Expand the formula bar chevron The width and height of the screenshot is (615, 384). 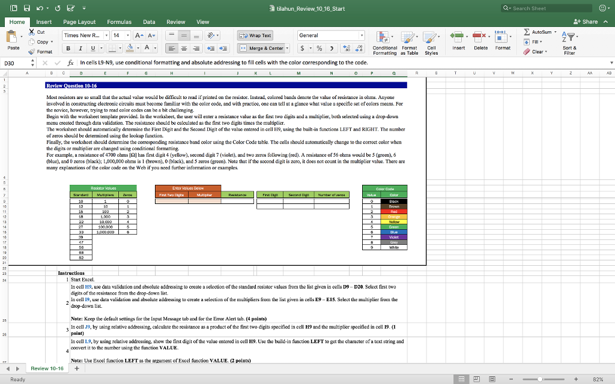pyautogui.click(x=611, y=62)
